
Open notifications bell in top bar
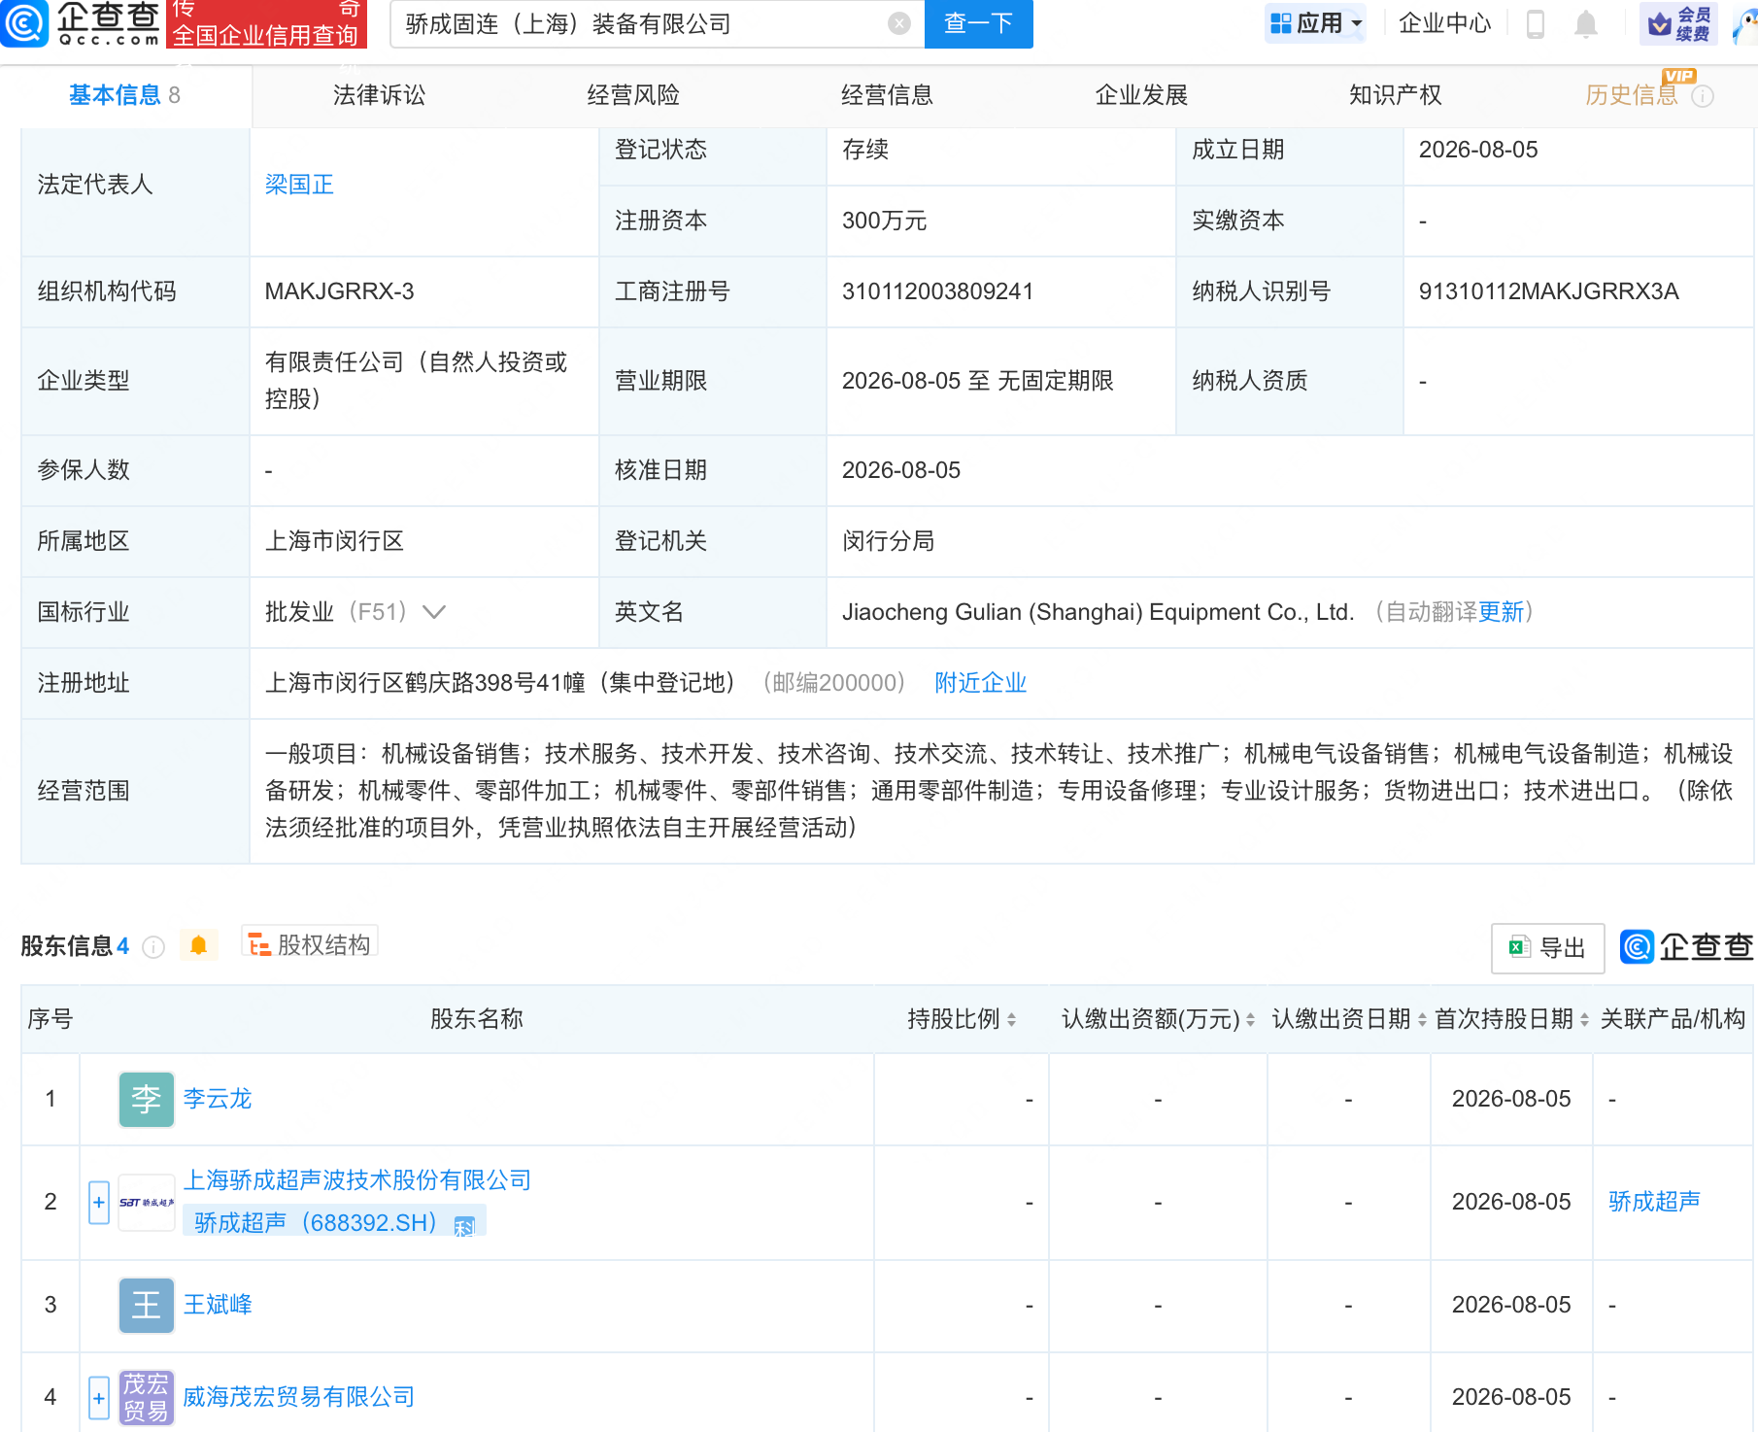[x=1585, y=23]
